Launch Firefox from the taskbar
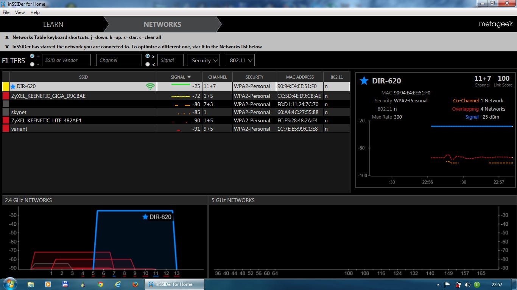The height and width of the screenshot is (290, 517). click(135, 284)
